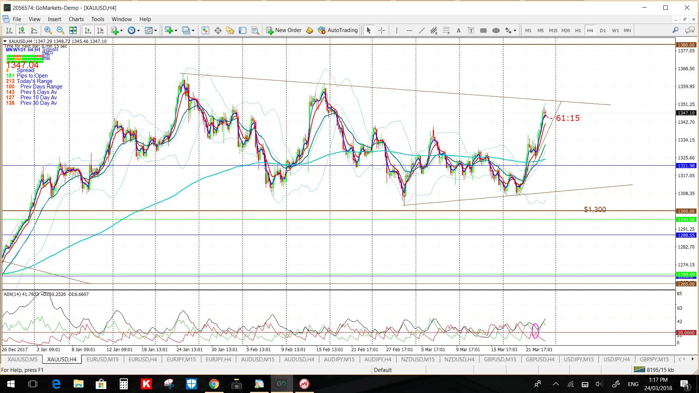
Task: Zoom out on the chart
Action: (x=60, y=31)
